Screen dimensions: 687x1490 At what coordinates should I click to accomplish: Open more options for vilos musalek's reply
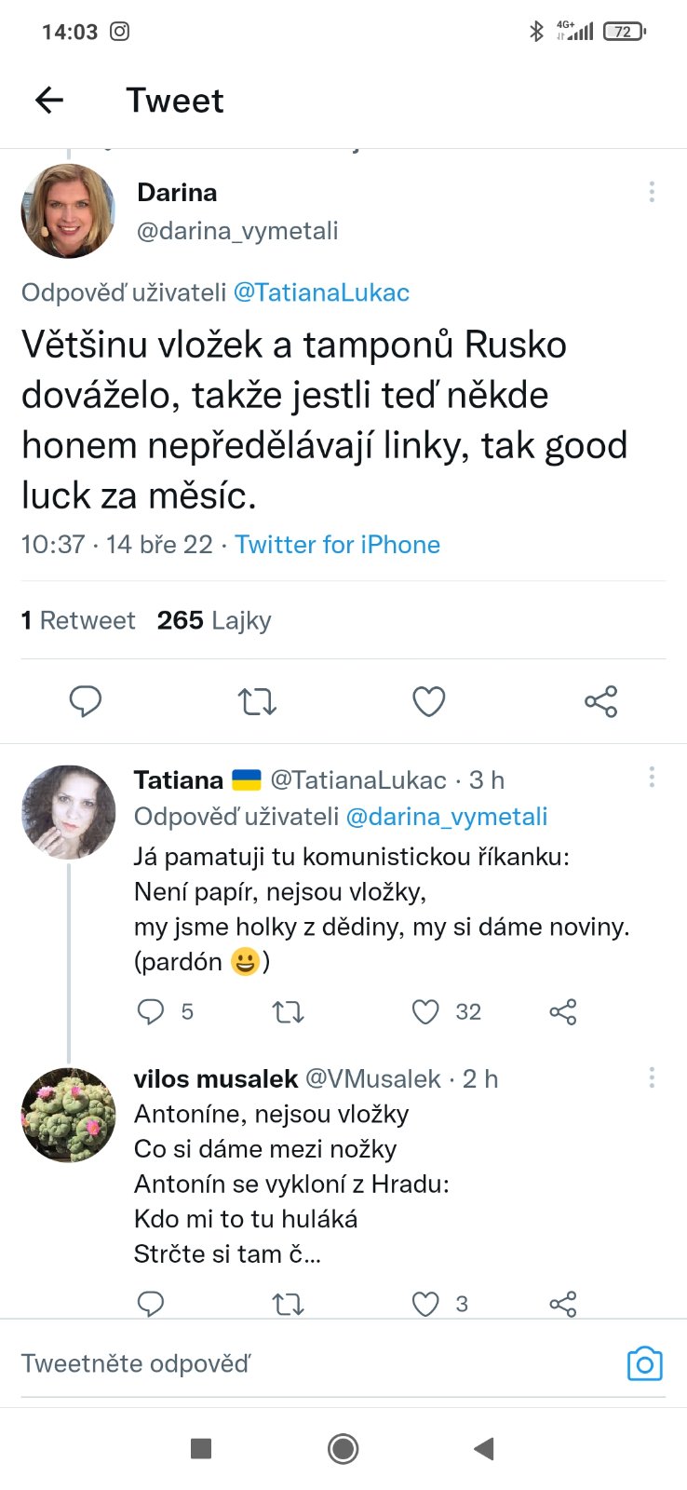coord(652,1077)
